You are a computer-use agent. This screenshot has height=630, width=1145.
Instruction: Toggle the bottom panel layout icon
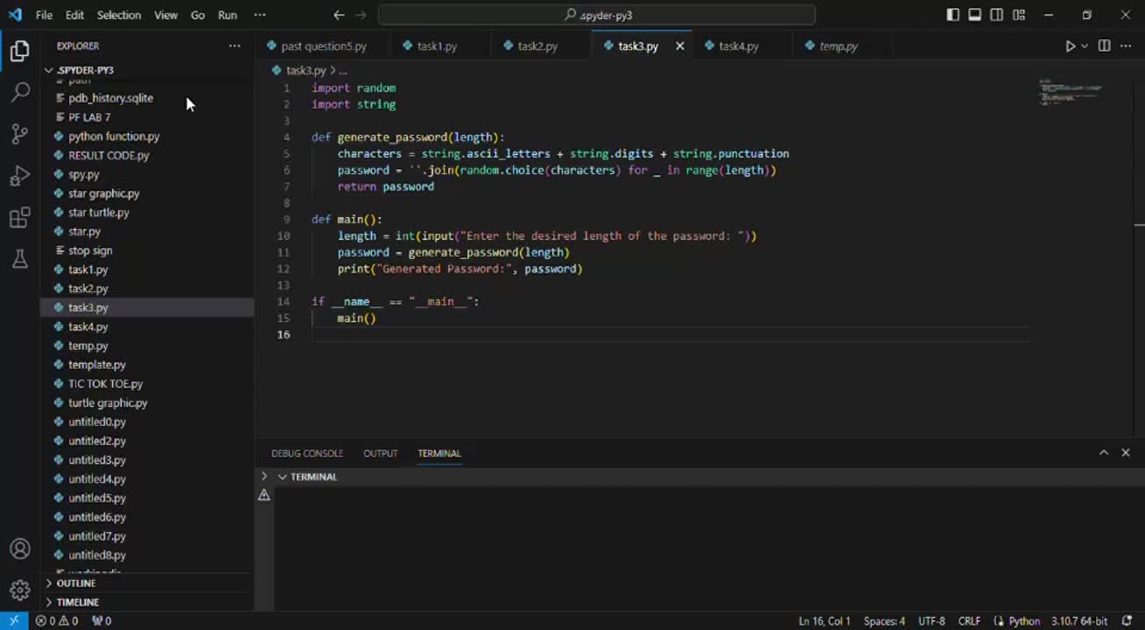[974, 15]
